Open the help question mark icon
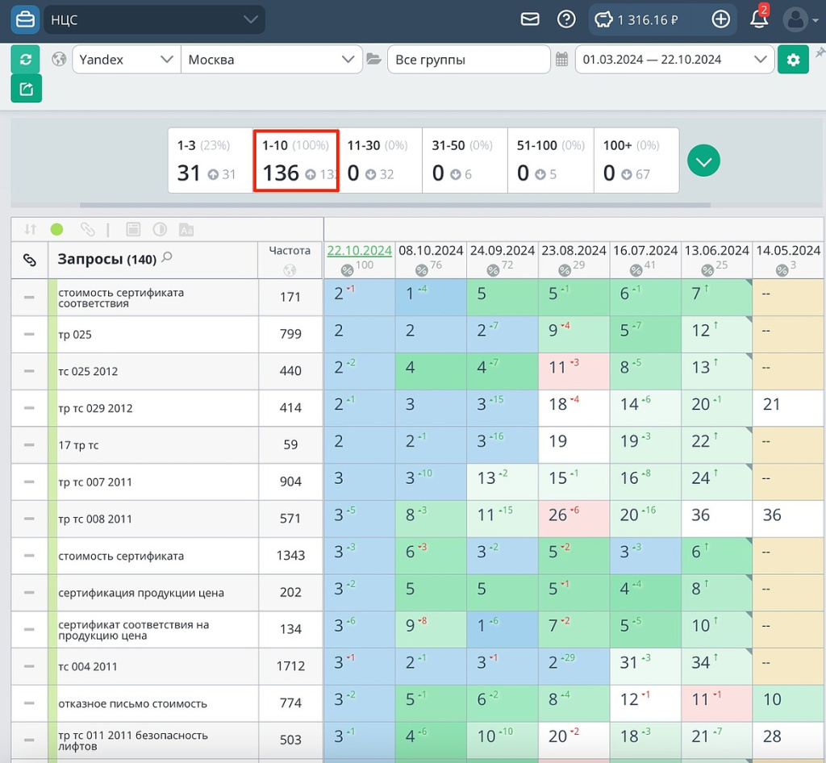826x763 pixels. pos(566,19)
